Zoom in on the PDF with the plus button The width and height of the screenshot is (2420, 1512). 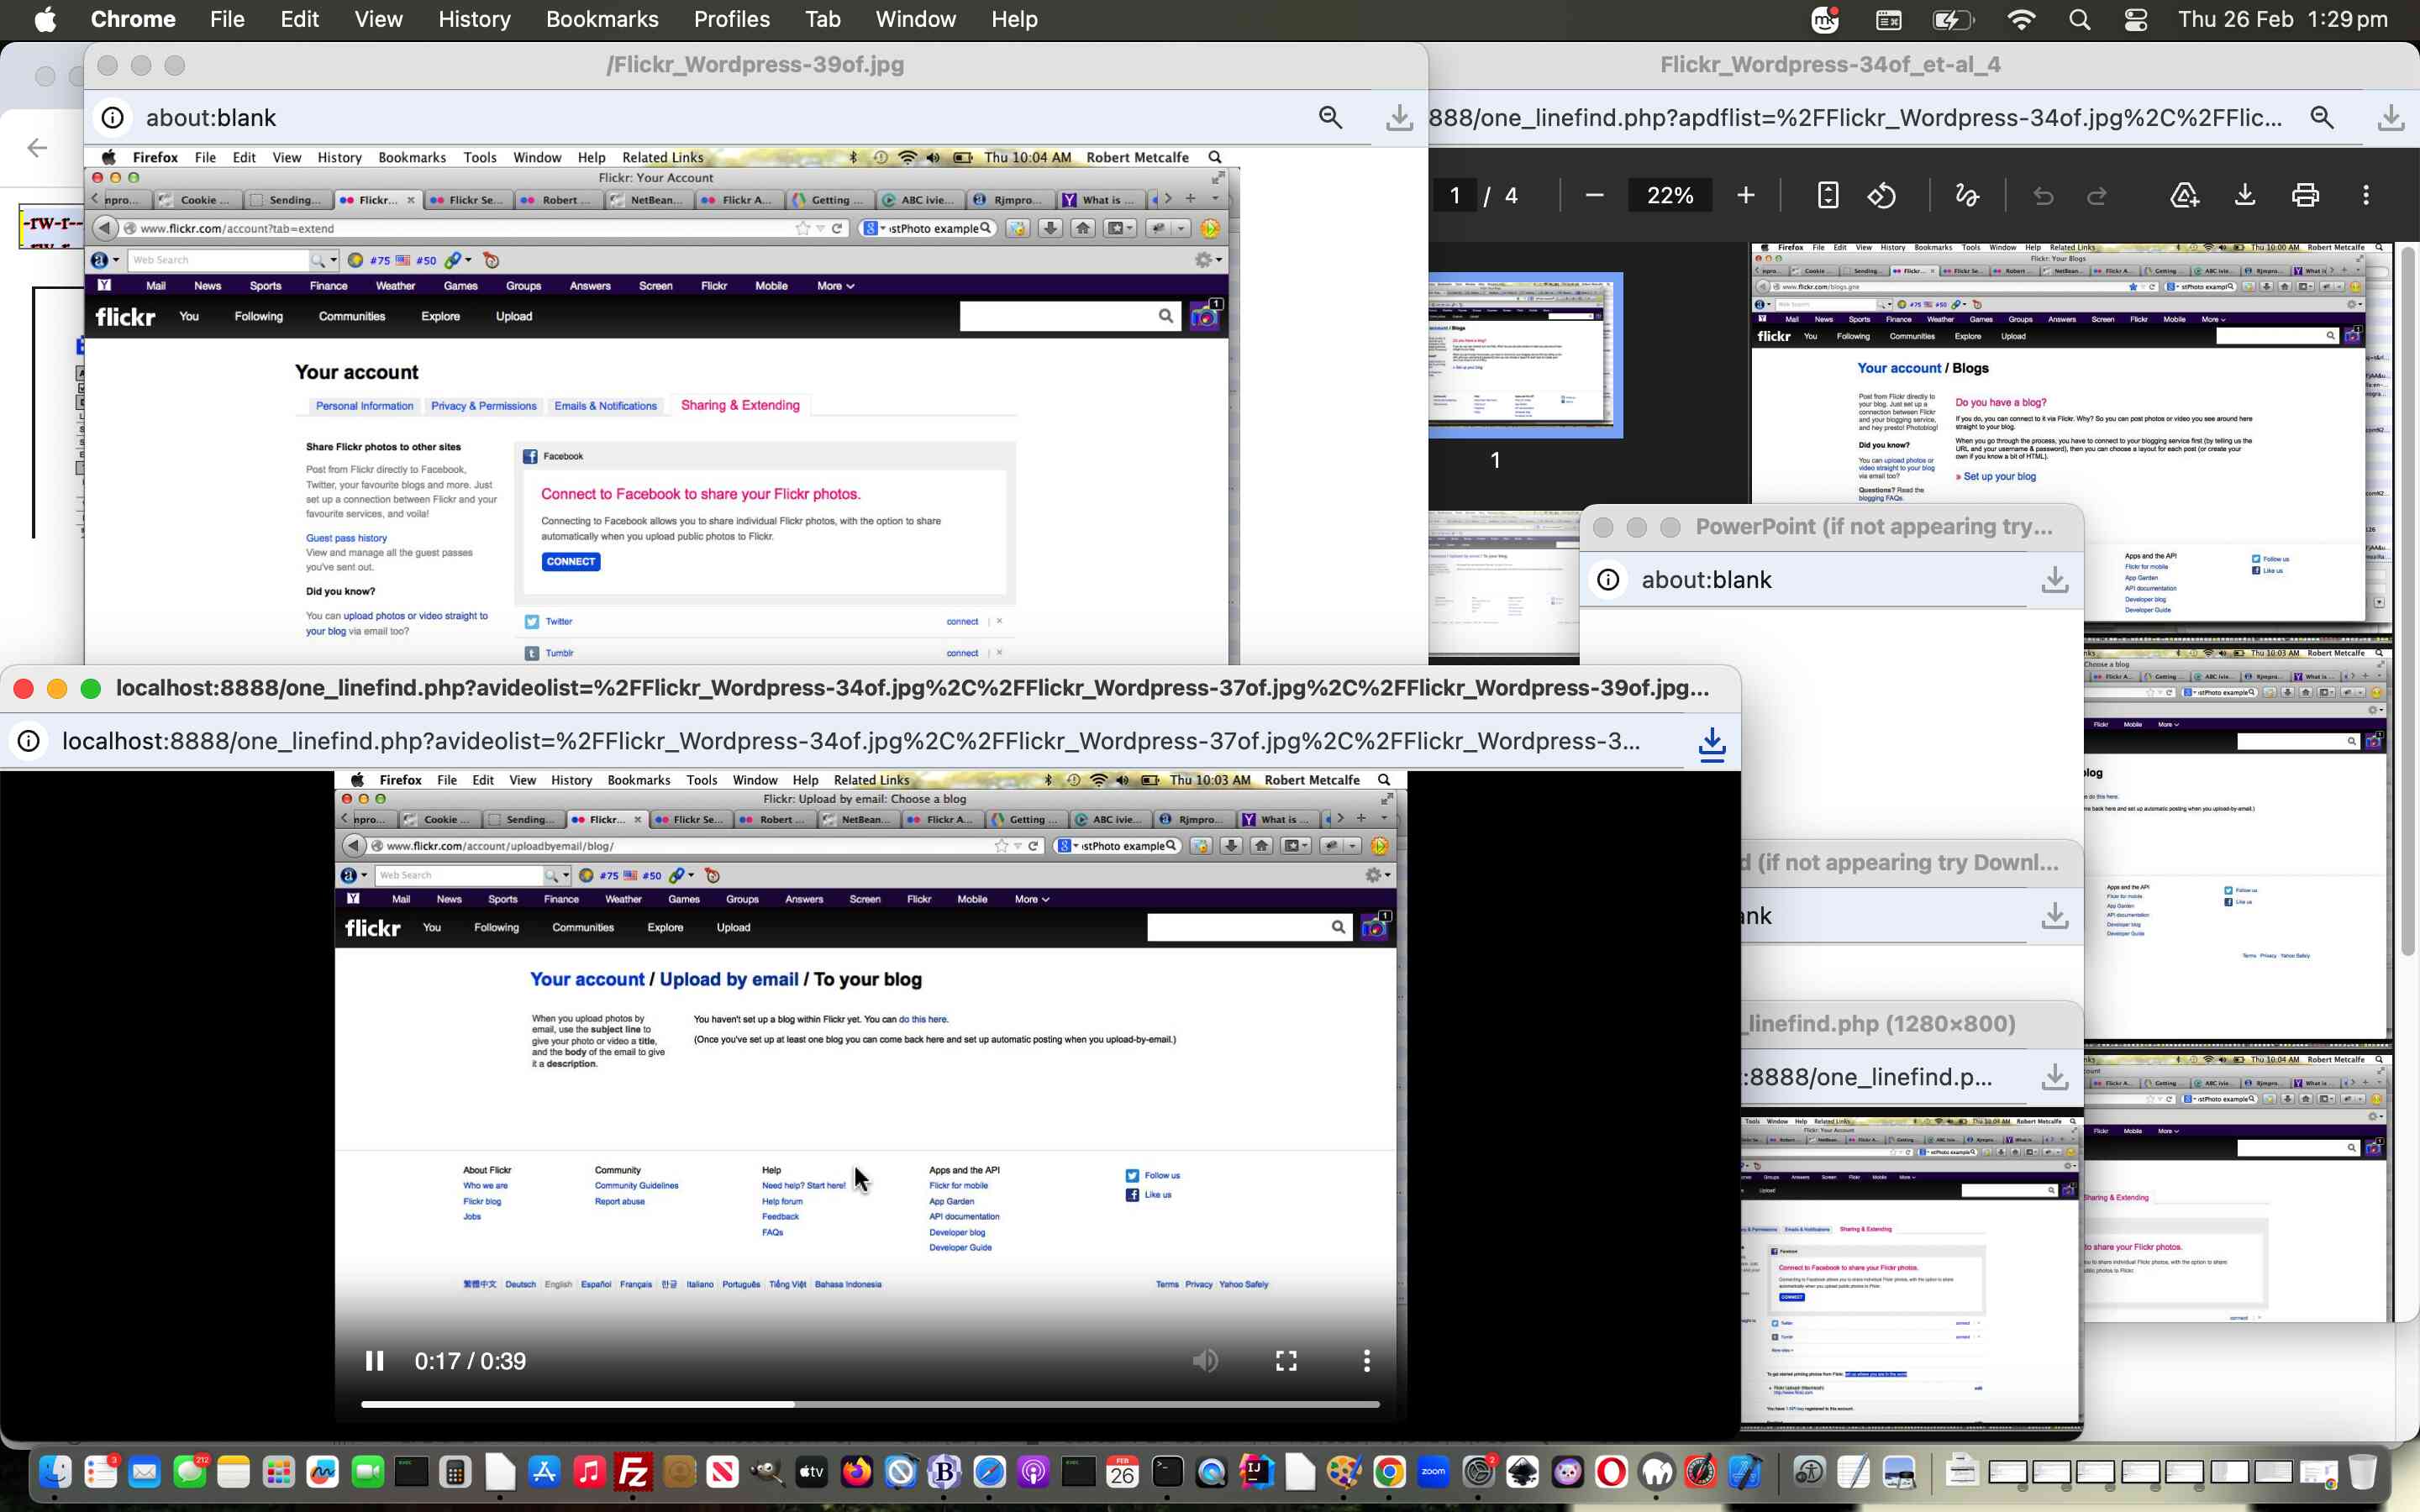tap(1746, 195)
